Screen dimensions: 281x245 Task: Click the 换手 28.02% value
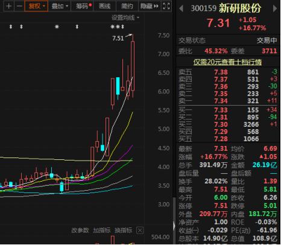coord(216,182)
